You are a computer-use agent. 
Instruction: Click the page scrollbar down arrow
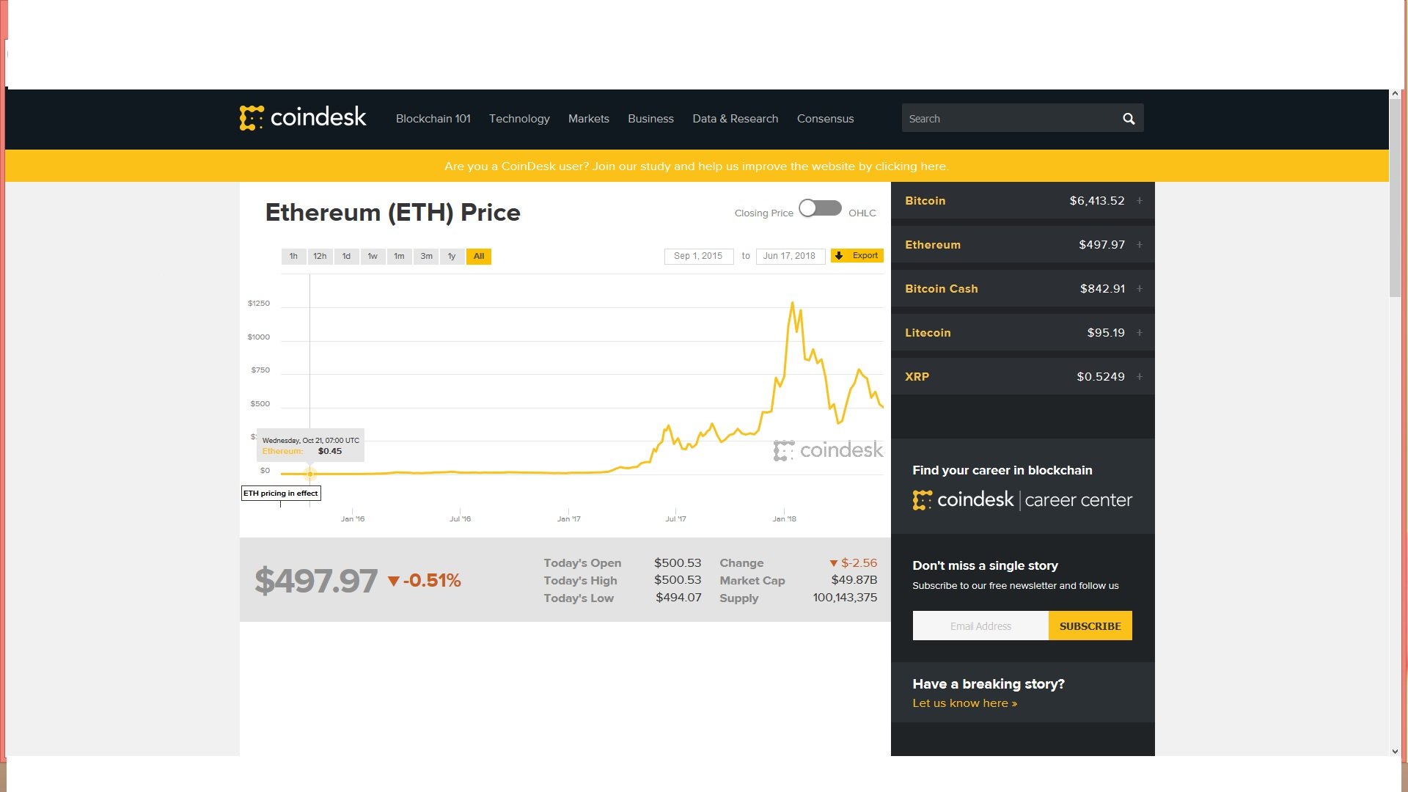(1395, 751)
